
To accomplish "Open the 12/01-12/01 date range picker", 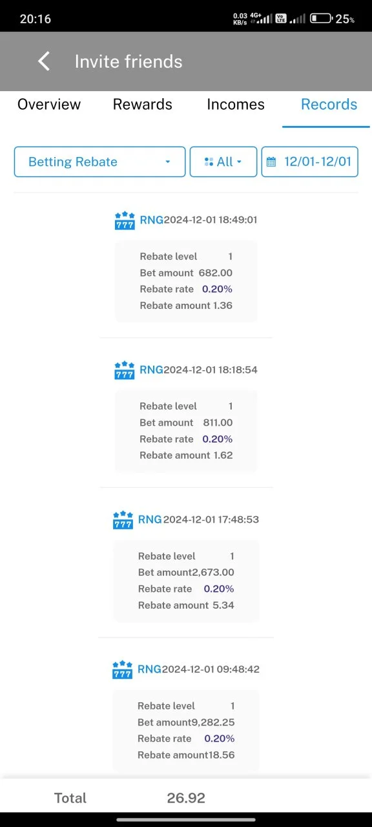I will point(310,162).
